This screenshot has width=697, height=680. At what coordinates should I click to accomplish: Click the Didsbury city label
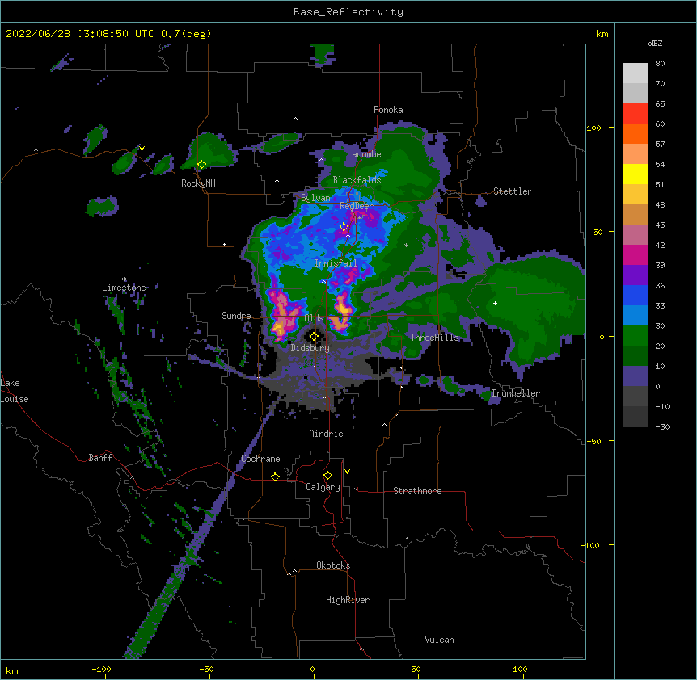click(x=310, y=348)
